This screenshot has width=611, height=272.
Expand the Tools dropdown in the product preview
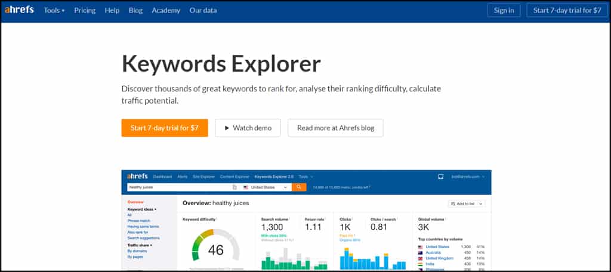click(x=305, y=177)
